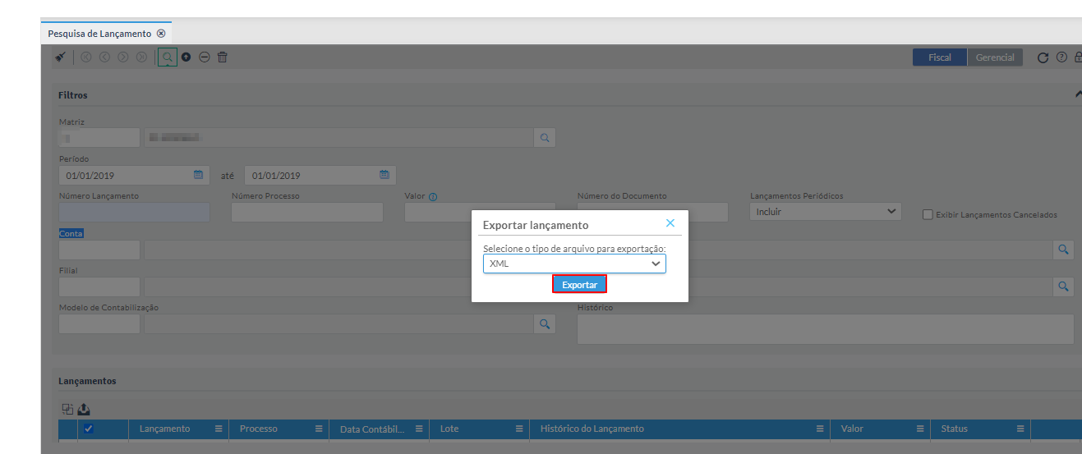1082x454 pixels.
Task: Click the export upload icon above grid
Action: [84, 409]
